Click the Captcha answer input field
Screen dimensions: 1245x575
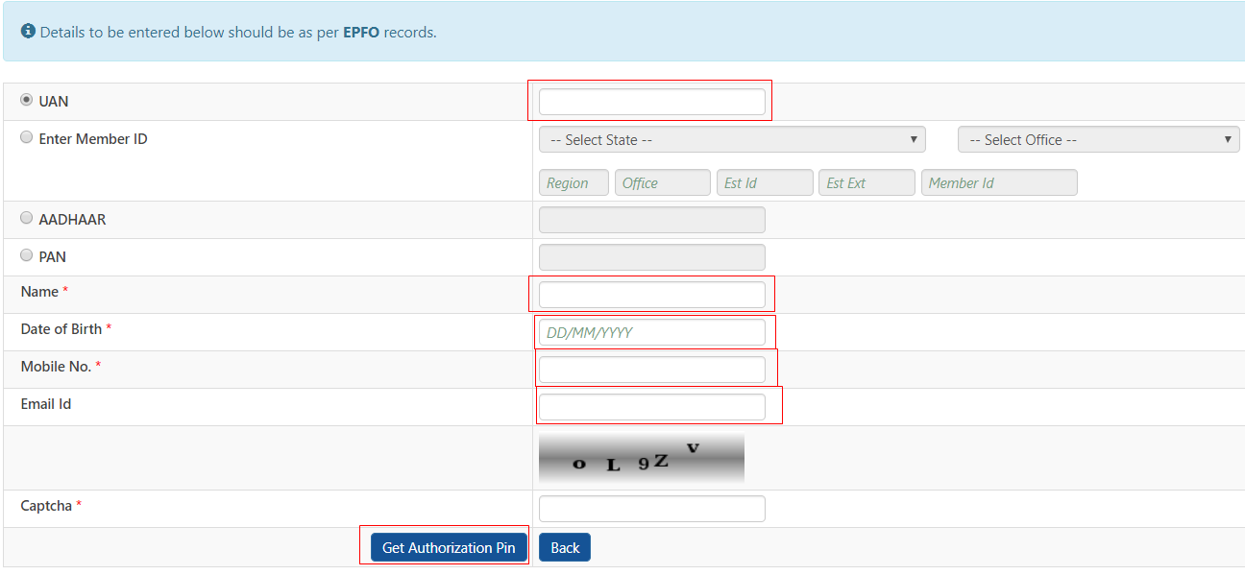pos(651,508)
